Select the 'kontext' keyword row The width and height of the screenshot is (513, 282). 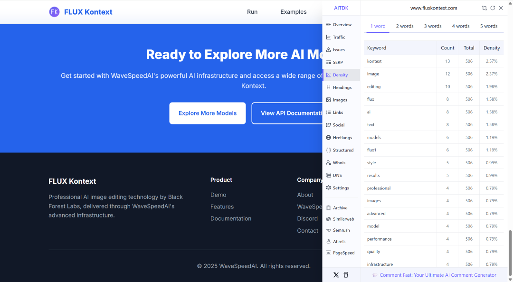coord(434,61)
